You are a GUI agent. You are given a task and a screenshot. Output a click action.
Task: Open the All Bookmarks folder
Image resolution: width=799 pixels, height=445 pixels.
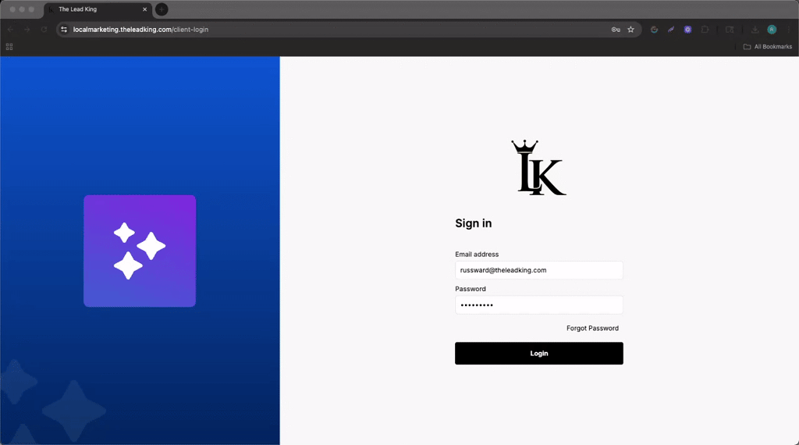768,46
